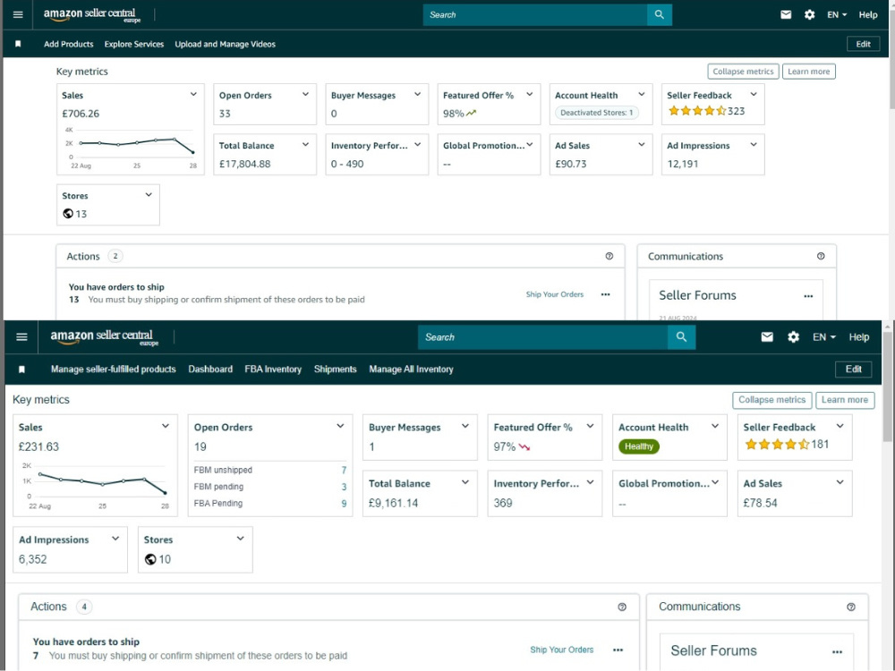Click Help in top window header

click(x=868, y=15)
